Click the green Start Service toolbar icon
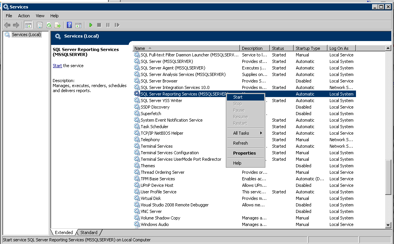394x244 pixels. point(91,25)
